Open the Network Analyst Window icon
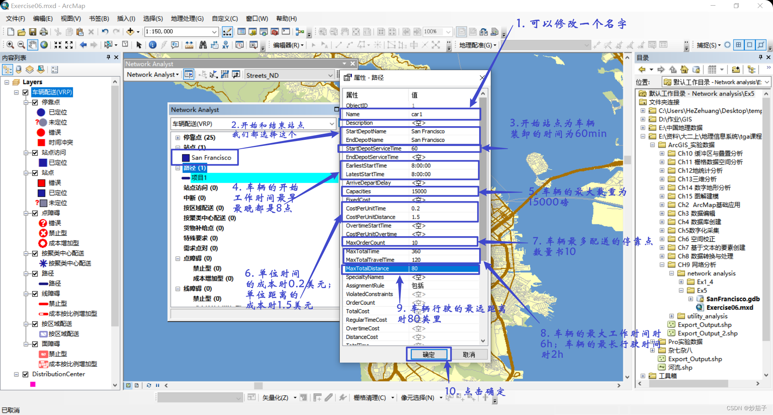Image resolution: width=773 pixels, height=415 pixels. point(188,75)
